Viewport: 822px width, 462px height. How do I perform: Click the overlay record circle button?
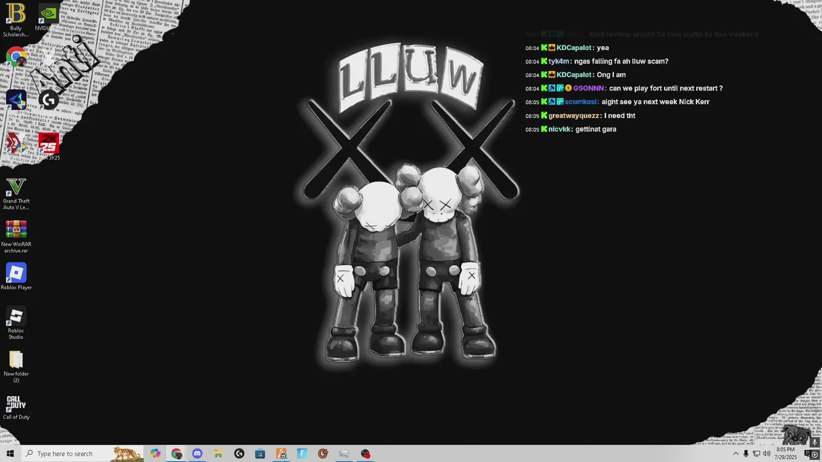tap(815, 454)
